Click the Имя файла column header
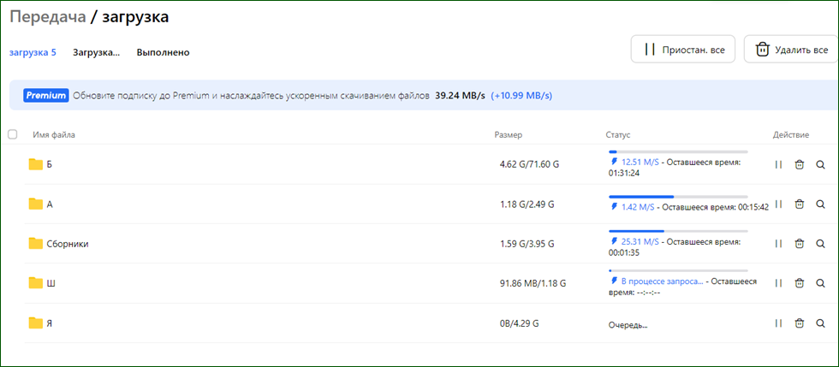839x367 pixels. coord(54,135)
